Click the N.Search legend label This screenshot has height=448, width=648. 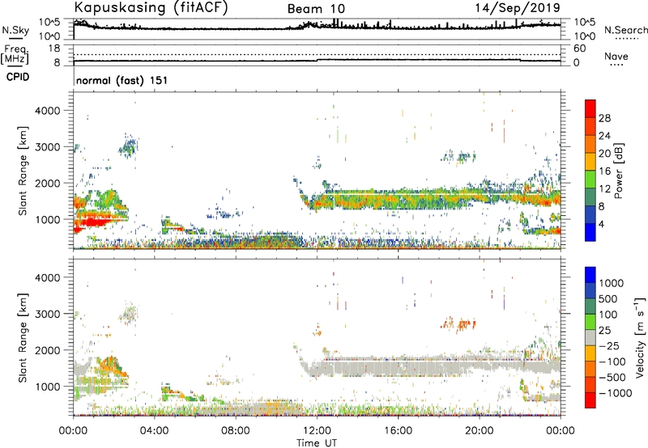pos(626,30)
